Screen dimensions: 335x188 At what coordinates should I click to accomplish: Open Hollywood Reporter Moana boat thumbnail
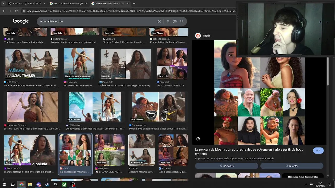tap(33, 107)
